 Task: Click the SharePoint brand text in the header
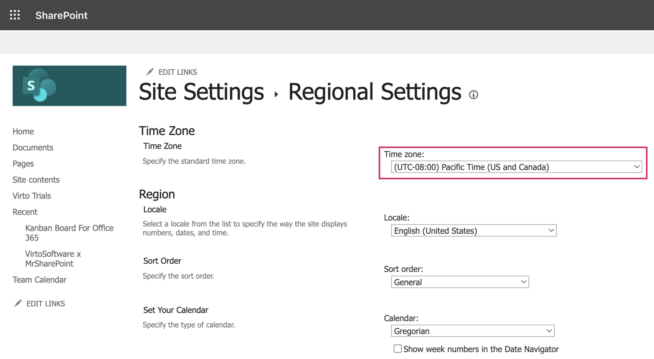[61, 15]
